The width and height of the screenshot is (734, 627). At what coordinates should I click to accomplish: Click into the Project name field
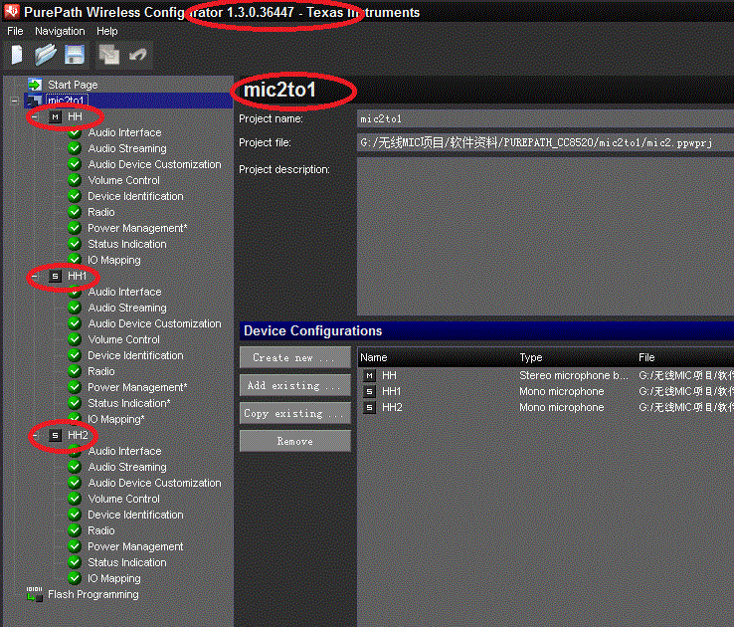point(545,119)
